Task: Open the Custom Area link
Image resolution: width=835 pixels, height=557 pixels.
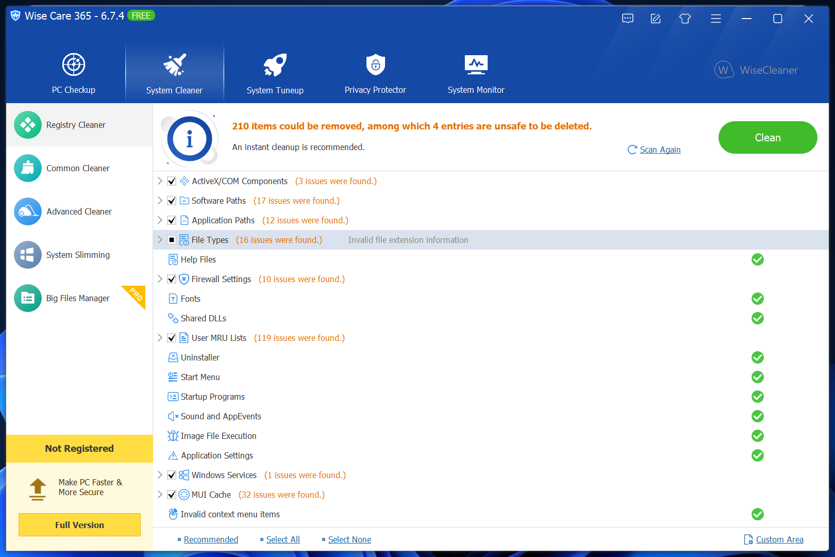Action: [779, 539]
